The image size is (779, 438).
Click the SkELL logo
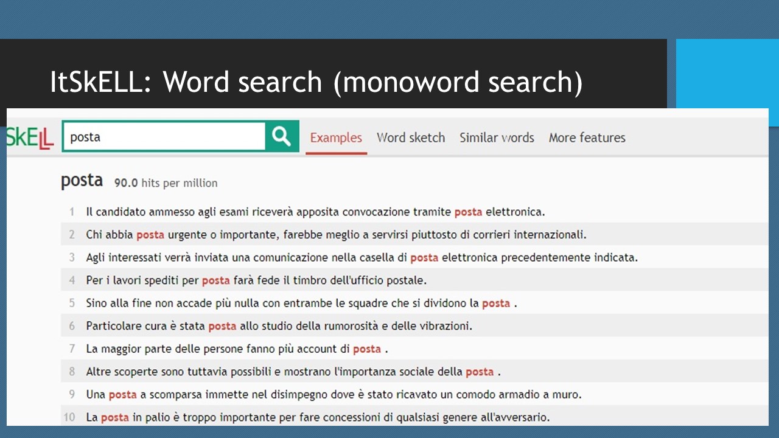point(30,137)
